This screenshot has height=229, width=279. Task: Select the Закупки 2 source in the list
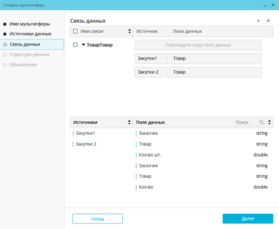coord(86,144)
